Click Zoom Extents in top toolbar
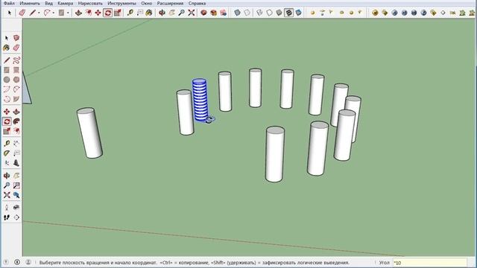 [x=192, y=13]
